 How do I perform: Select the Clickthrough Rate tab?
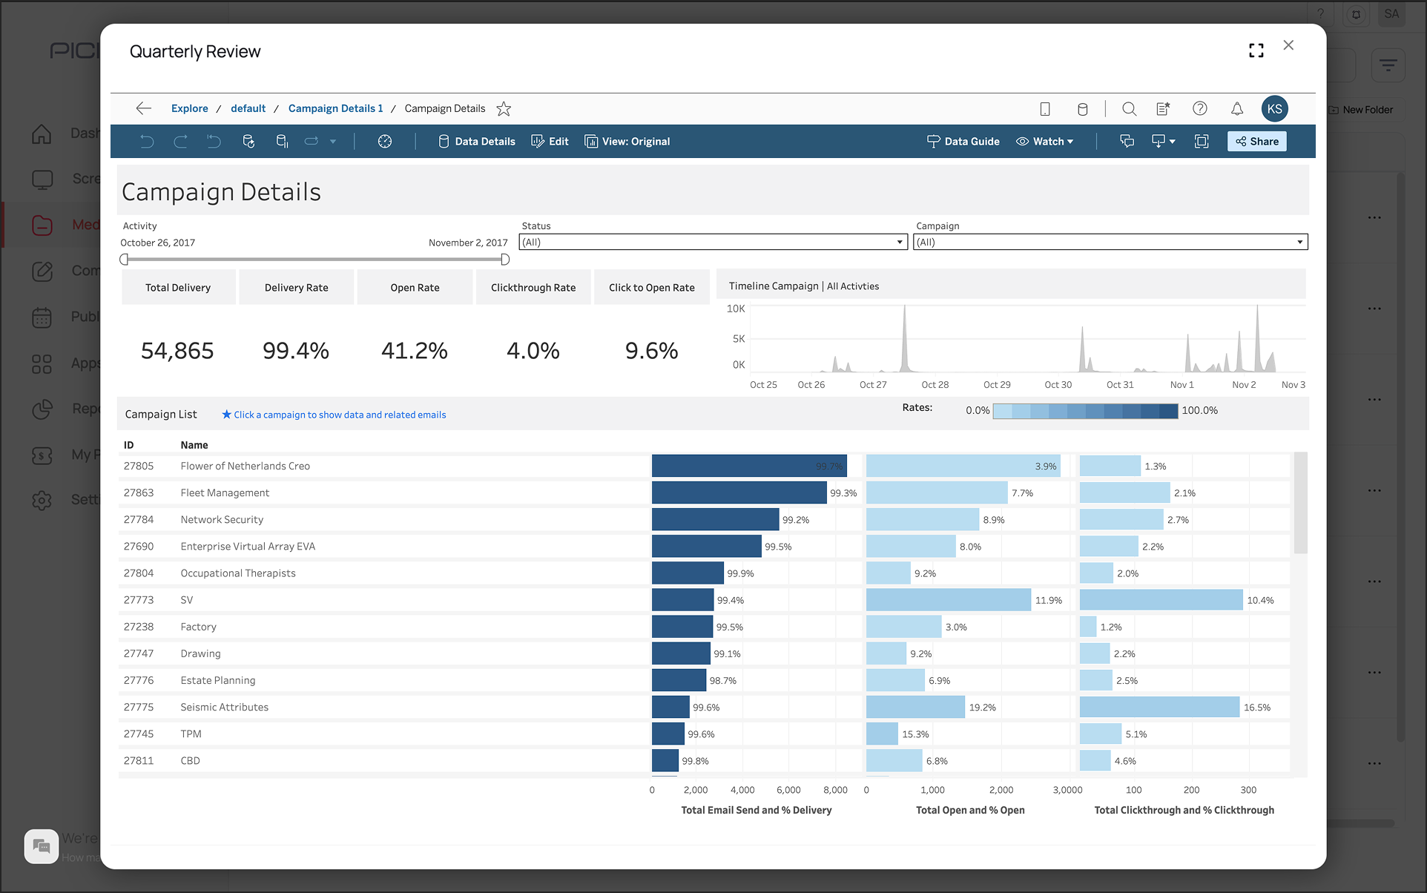[x=533, y=287]
